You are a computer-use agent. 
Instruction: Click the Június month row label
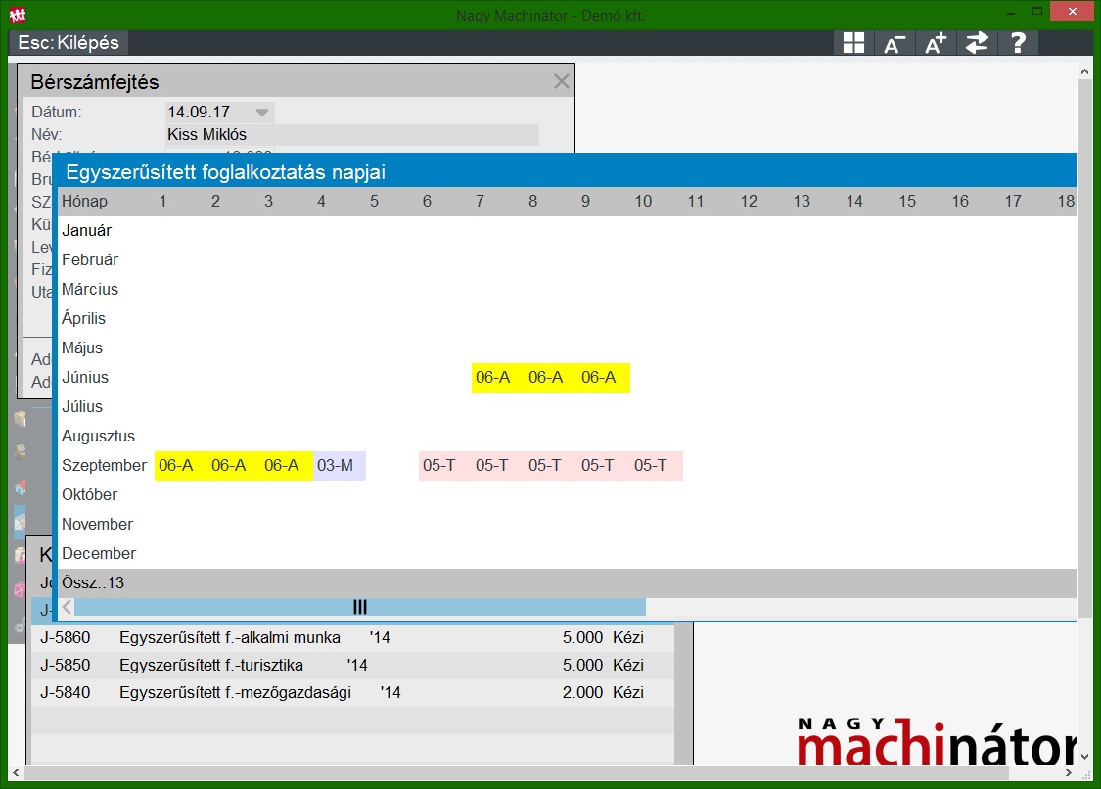[x=85, y=377]
